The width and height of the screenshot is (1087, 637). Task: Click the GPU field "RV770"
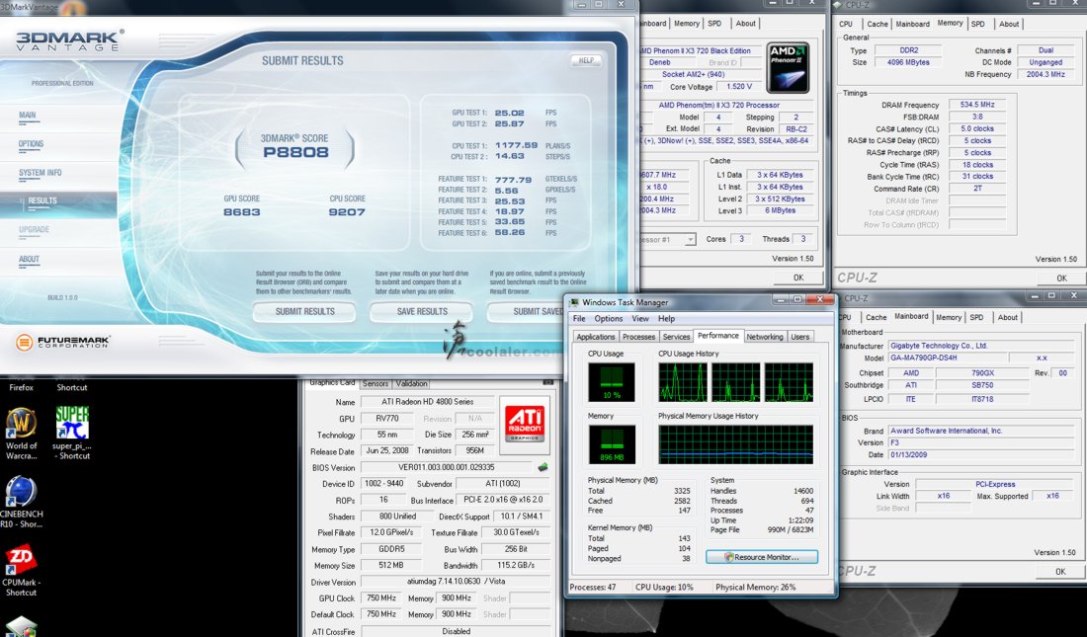click(x=388, y=419)
